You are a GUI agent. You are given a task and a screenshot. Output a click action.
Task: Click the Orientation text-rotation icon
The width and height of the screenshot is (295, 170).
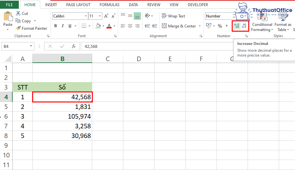tap(147, 16)
